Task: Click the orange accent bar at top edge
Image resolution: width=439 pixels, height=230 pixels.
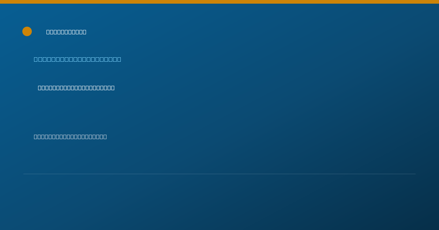Action: click(219, 2)
